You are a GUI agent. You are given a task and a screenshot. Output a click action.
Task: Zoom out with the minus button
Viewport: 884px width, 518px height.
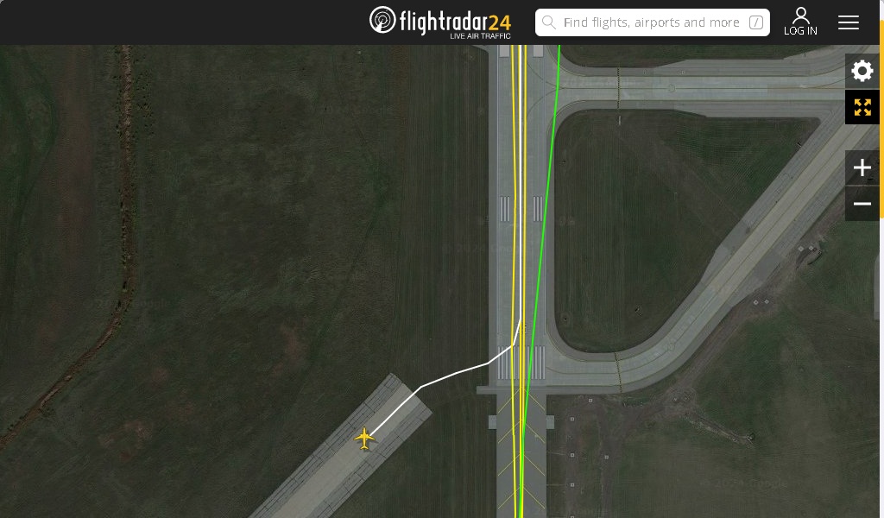pos(862,204)
